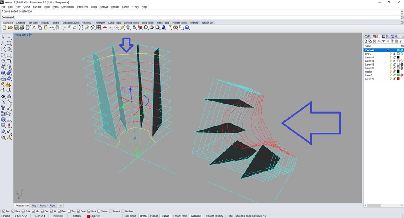Click the color wheel icon in Standard toolbar
The height and width of the screenshot is (218, 404).
pyautogui.click(x=146, y=28)
